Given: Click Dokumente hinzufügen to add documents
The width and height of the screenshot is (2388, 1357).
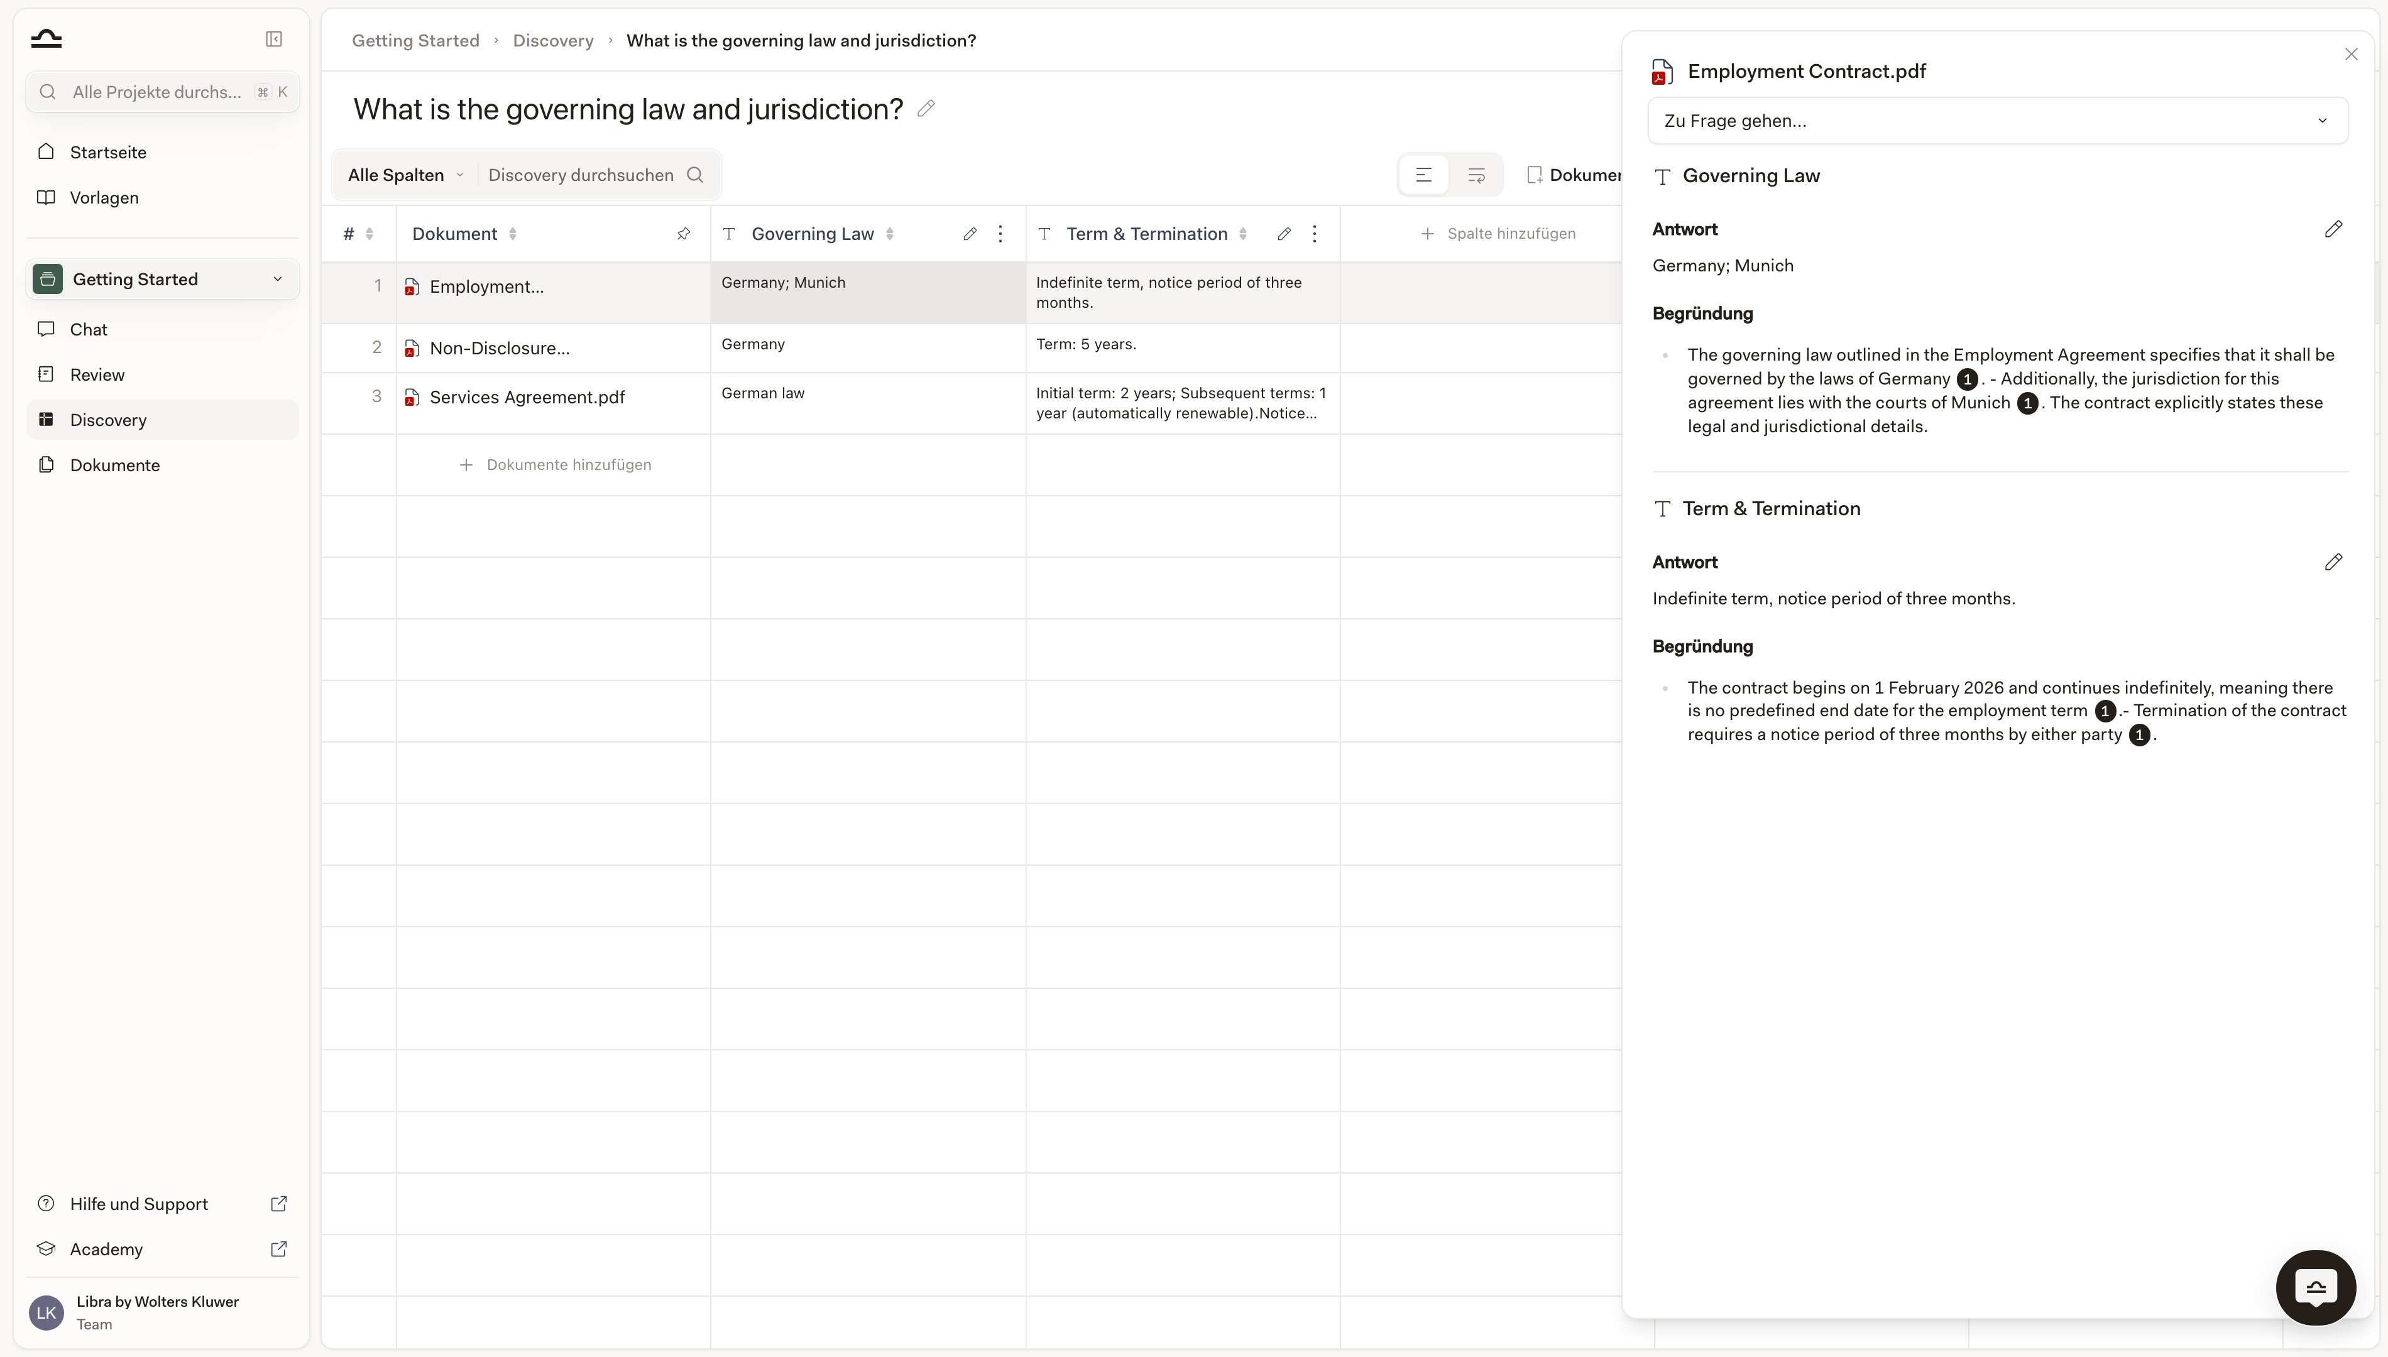Looking at the screenshot, I should pos(556,465).
